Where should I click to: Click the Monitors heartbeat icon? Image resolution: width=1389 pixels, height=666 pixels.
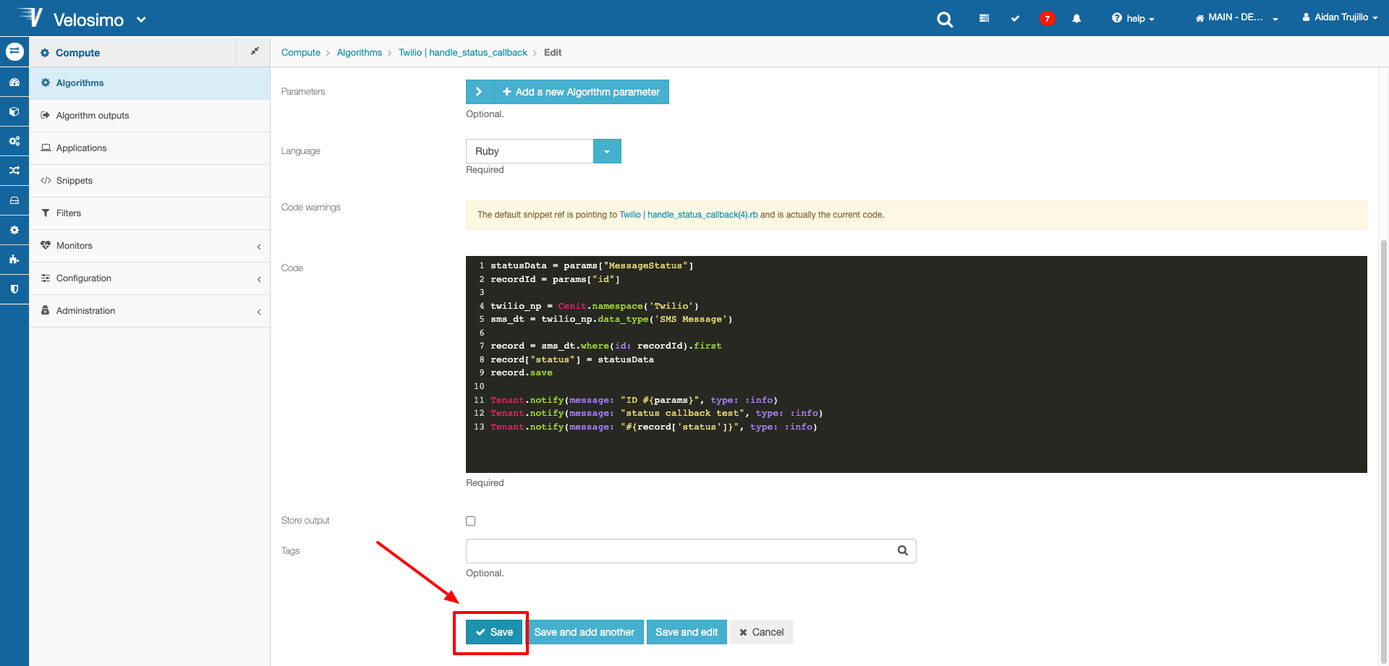click(46, 245)
